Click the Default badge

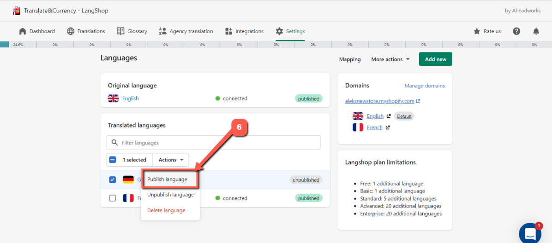coord(404,116)
